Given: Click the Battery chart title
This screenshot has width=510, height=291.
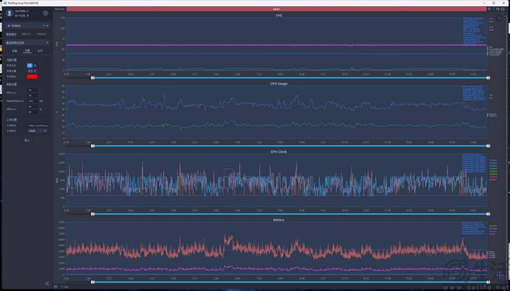Looking at the screenshot, I should [x=279, y=220].
